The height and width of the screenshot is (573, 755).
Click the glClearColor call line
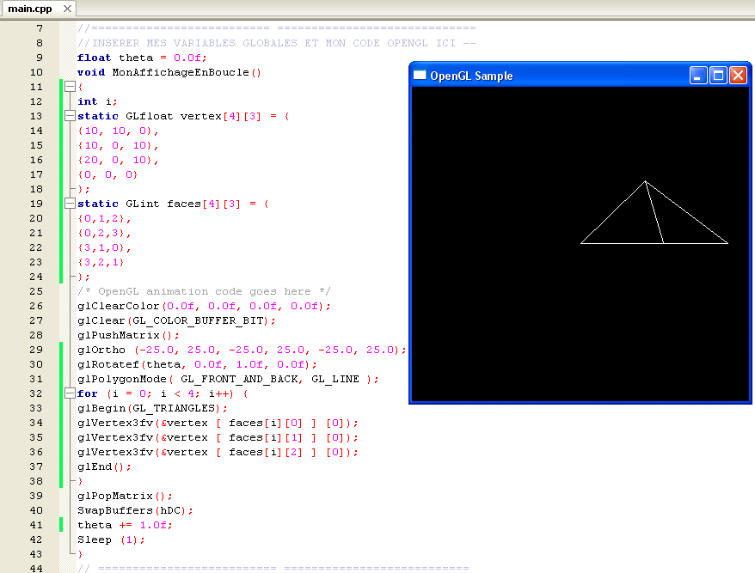point(204,306)
